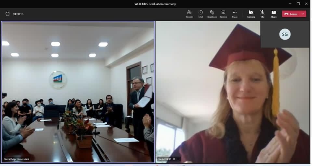Click the meeting timer display

coord(18,14)
